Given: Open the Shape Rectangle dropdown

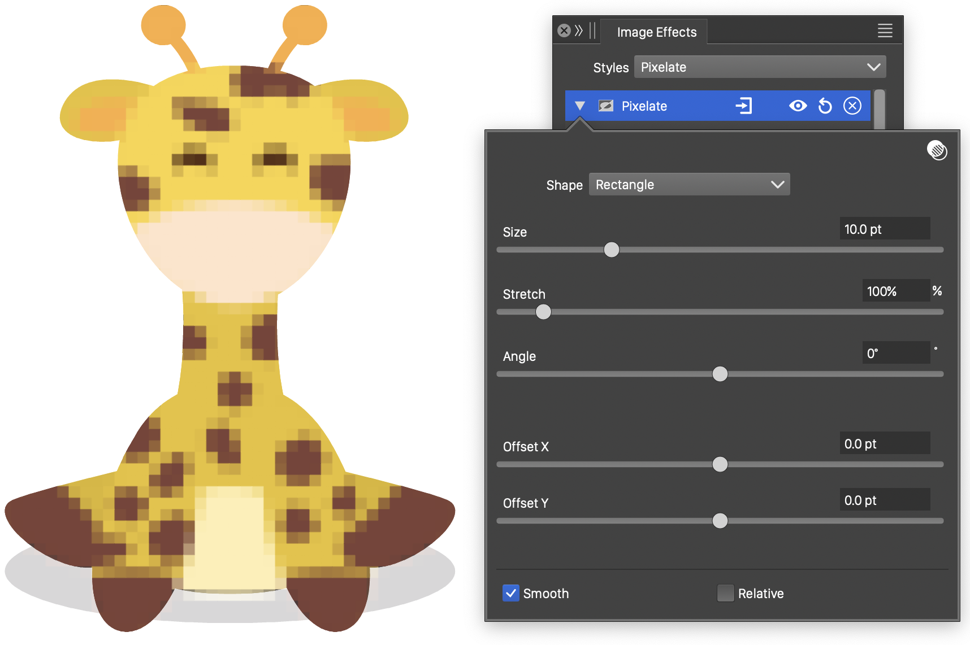Looking at the screenshot, I should [688, 185].
